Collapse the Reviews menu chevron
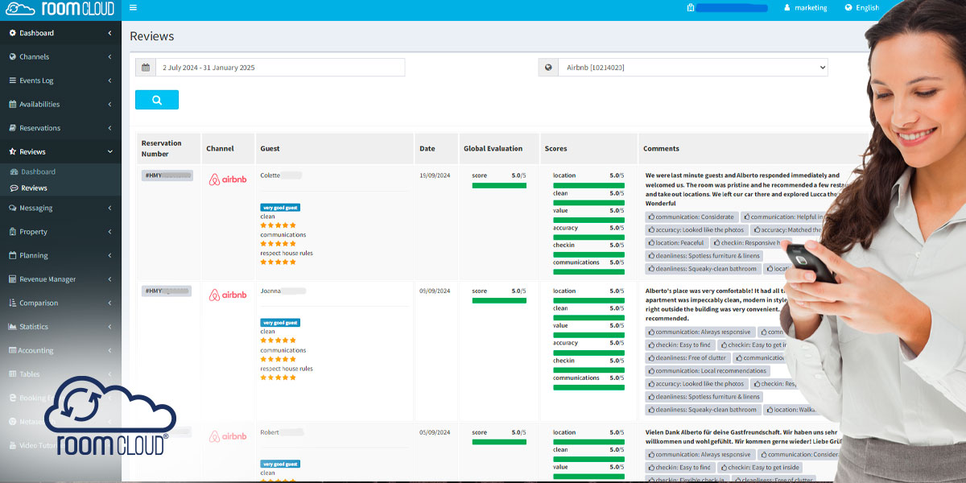The height and width of the screenshot is (483, 966). pyautogui.click(x=109, y=151)
